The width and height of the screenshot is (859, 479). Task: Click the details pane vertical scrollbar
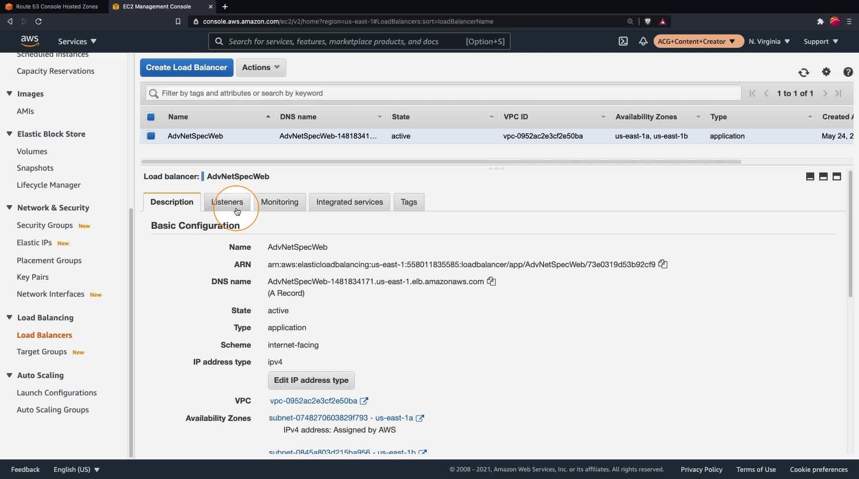pyautogui.click(x=850, y=234)
